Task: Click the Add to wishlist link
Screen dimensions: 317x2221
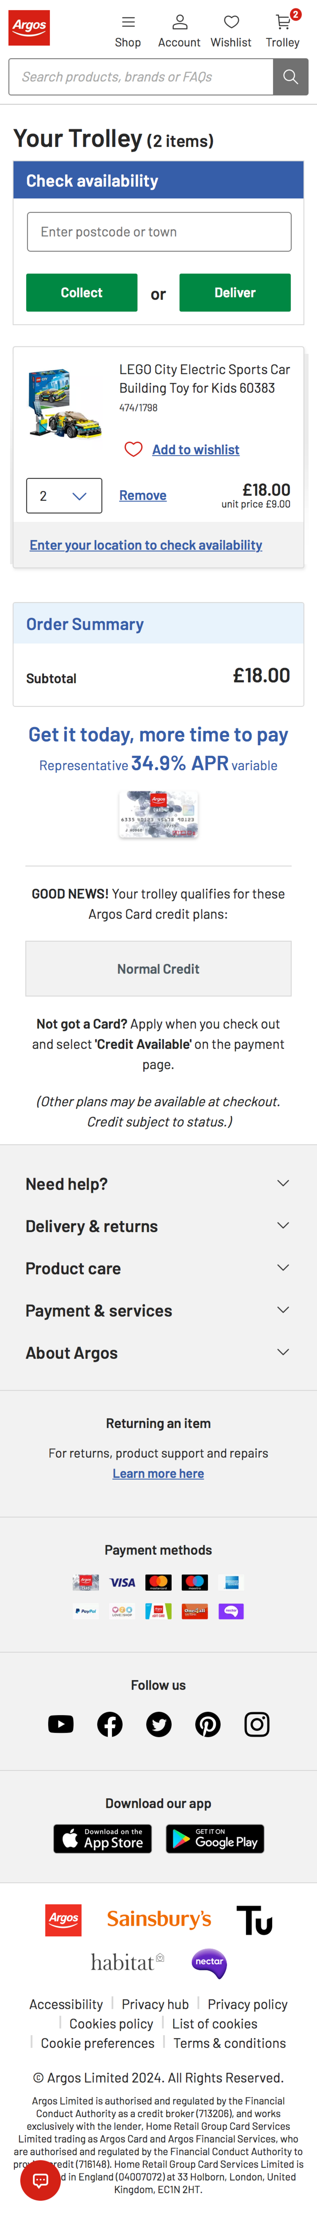Action: pyautogui.click(x=196, y=449)
